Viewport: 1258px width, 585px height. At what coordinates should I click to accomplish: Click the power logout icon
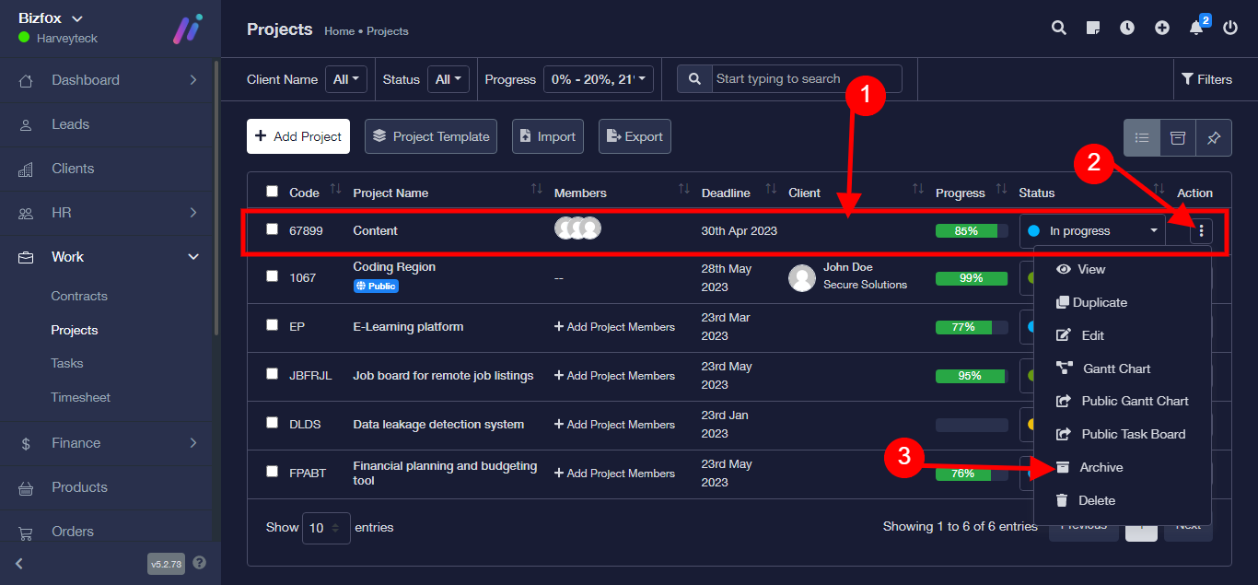pyautogui.click(x=1230, y=28)
